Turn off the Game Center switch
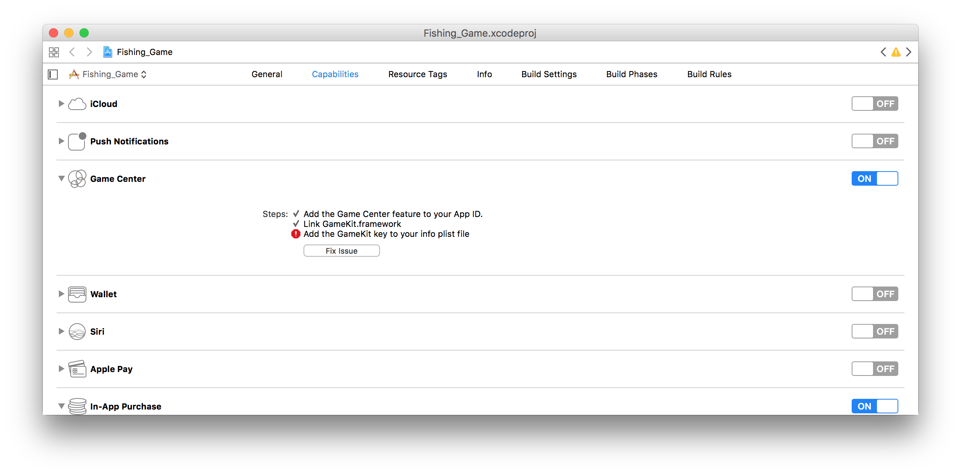Image resolution: width=961 pixels, height=476 pixels. (875, 178)
